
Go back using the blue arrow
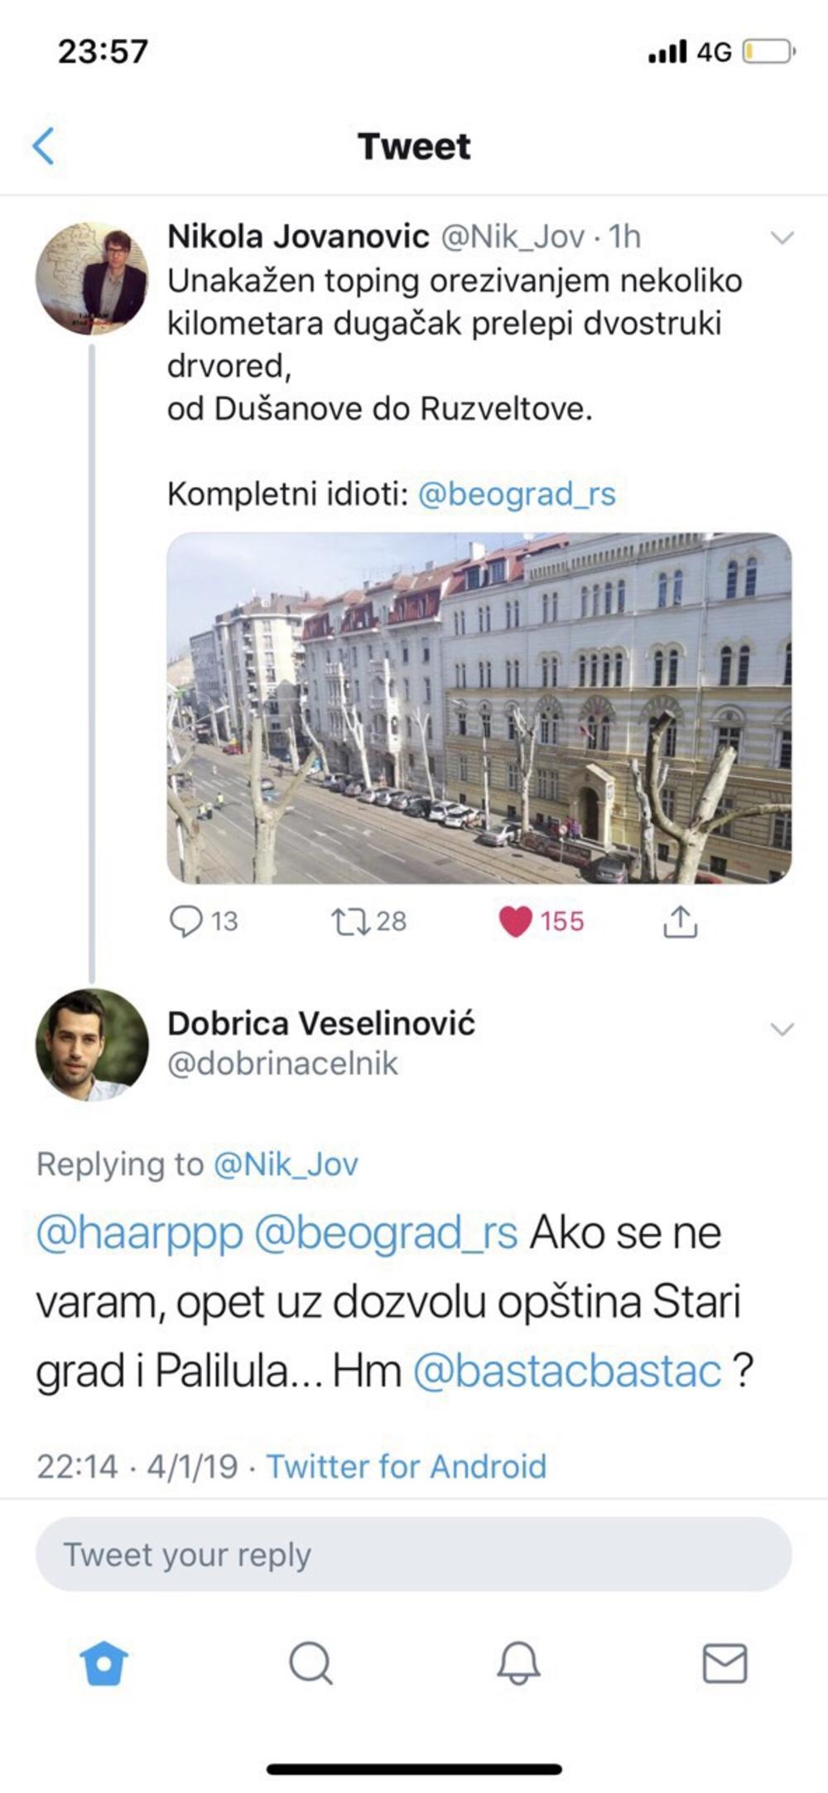click(44, 147)
